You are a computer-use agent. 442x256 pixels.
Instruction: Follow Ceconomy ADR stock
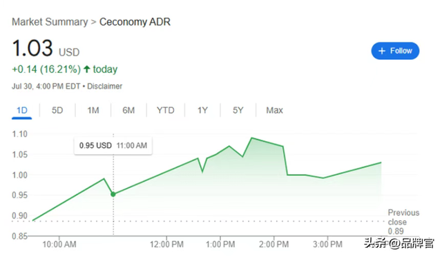pos(395,51)
